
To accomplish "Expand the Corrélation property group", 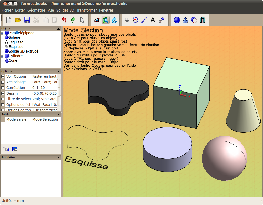I will [3, 88].
